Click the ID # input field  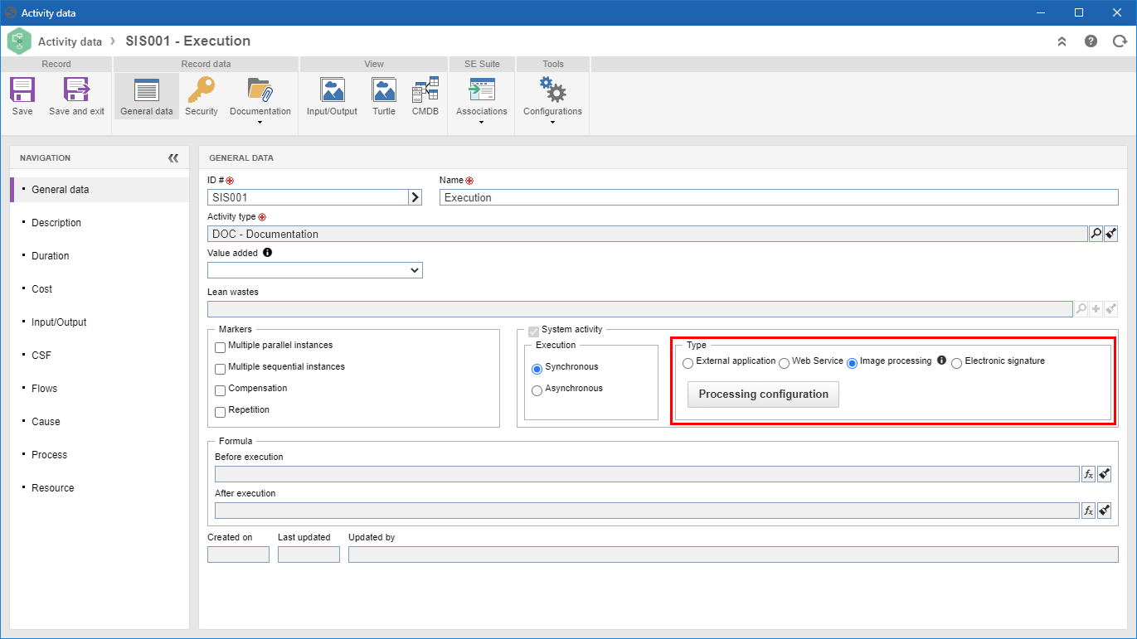(x=308, y=197)
